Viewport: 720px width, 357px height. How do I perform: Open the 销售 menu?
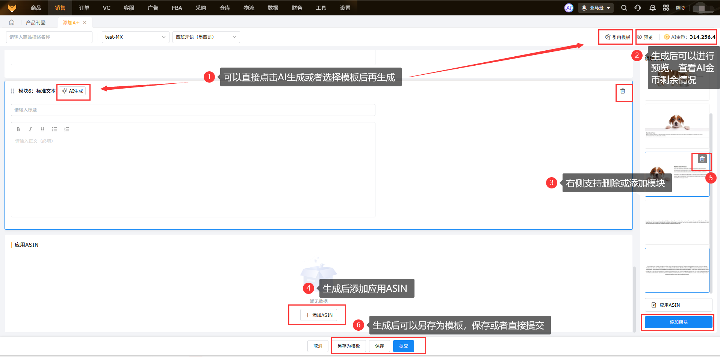coord(60,8)
